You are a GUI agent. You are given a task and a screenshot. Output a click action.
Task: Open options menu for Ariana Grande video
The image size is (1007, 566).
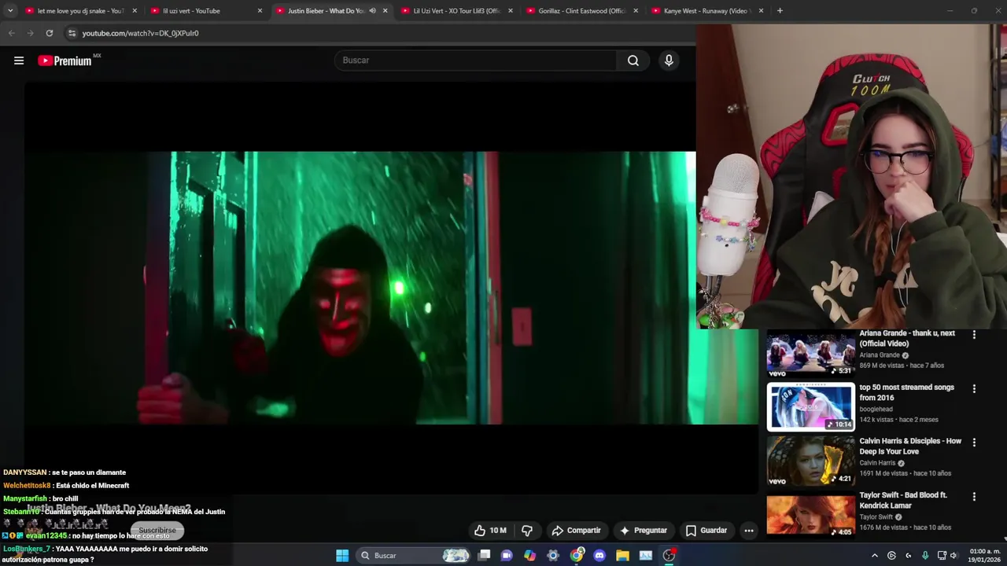pyautogui.click(x=974, y=335)
